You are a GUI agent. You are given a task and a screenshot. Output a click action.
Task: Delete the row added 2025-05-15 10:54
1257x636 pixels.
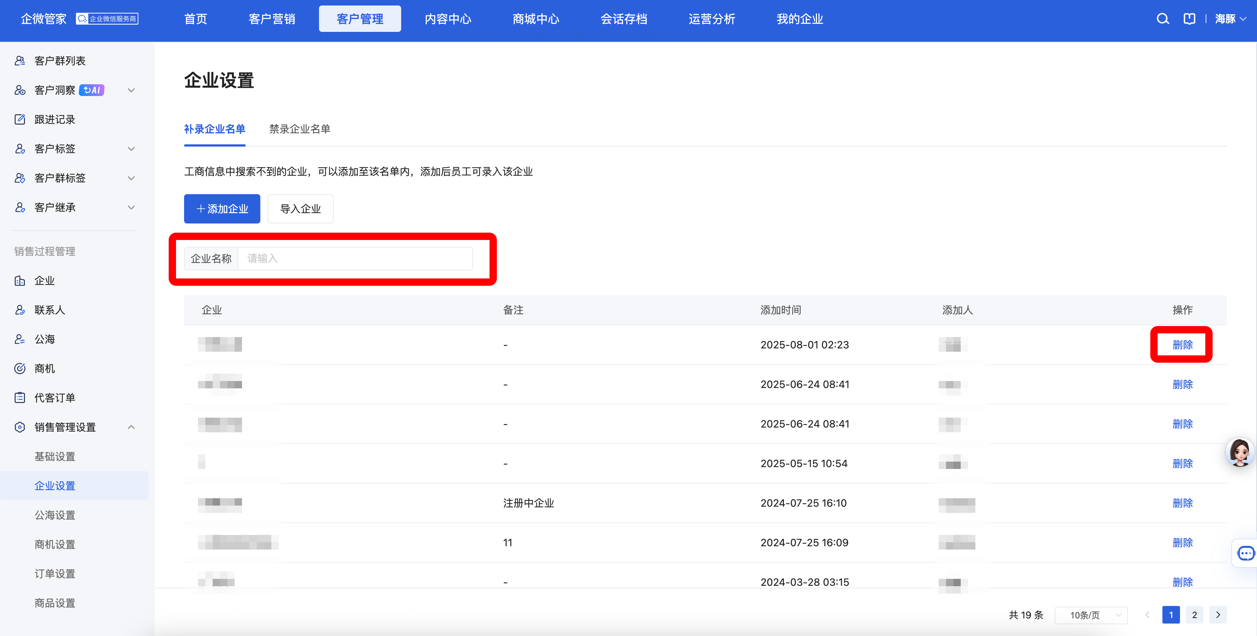tap(1182, 463)
